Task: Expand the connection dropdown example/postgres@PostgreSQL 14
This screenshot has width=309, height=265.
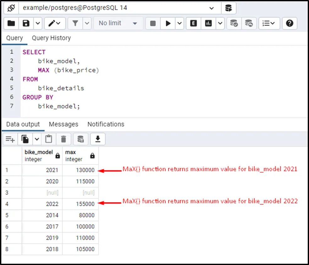Action: (211, 8)
